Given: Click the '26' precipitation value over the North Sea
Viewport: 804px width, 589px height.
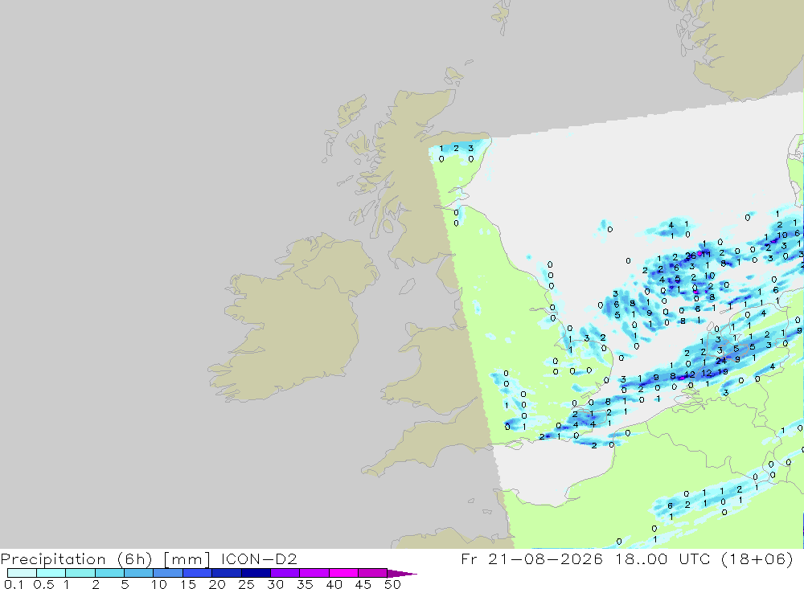Looking at the screenshot, I should point(691,256).
